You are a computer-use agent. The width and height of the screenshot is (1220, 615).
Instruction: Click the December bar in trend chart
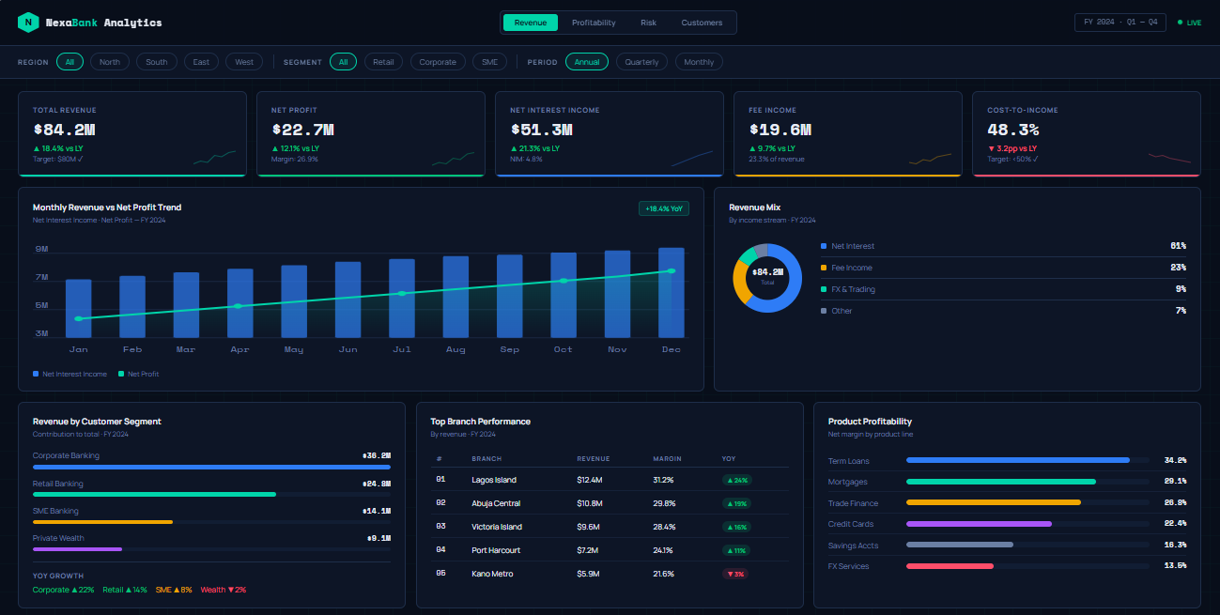click(x=672, y=292)
